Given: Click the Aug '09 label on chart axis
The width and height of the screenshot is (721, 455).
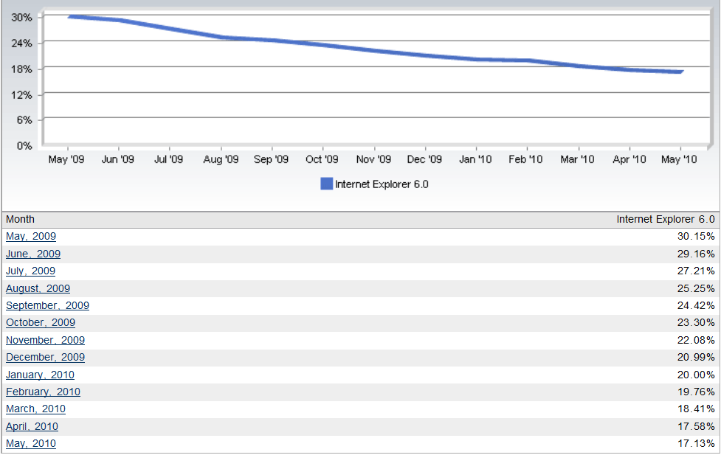Looking at the screenshot, I should pos(221,159).
